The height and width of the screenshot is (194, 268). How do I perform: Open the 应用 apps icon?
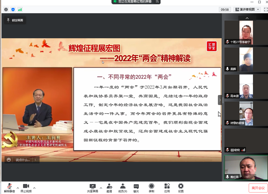167,188
